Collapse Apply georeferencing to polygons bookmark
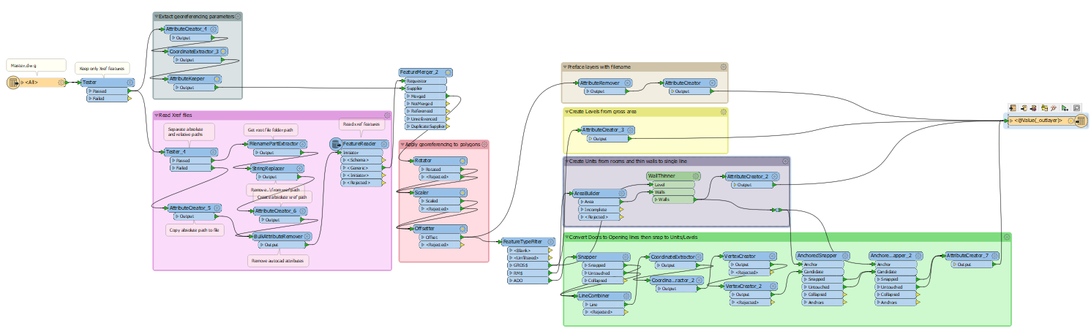1091x334 pixels. [x=402, y=145]
